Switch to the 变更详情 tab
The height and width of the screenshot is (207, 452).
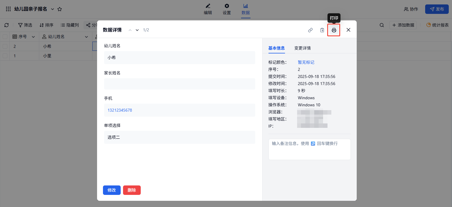pos(302,48)
